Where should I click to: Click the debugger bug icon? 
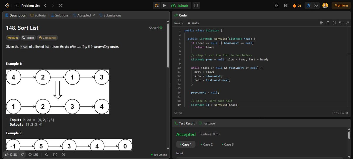point(157,6)
